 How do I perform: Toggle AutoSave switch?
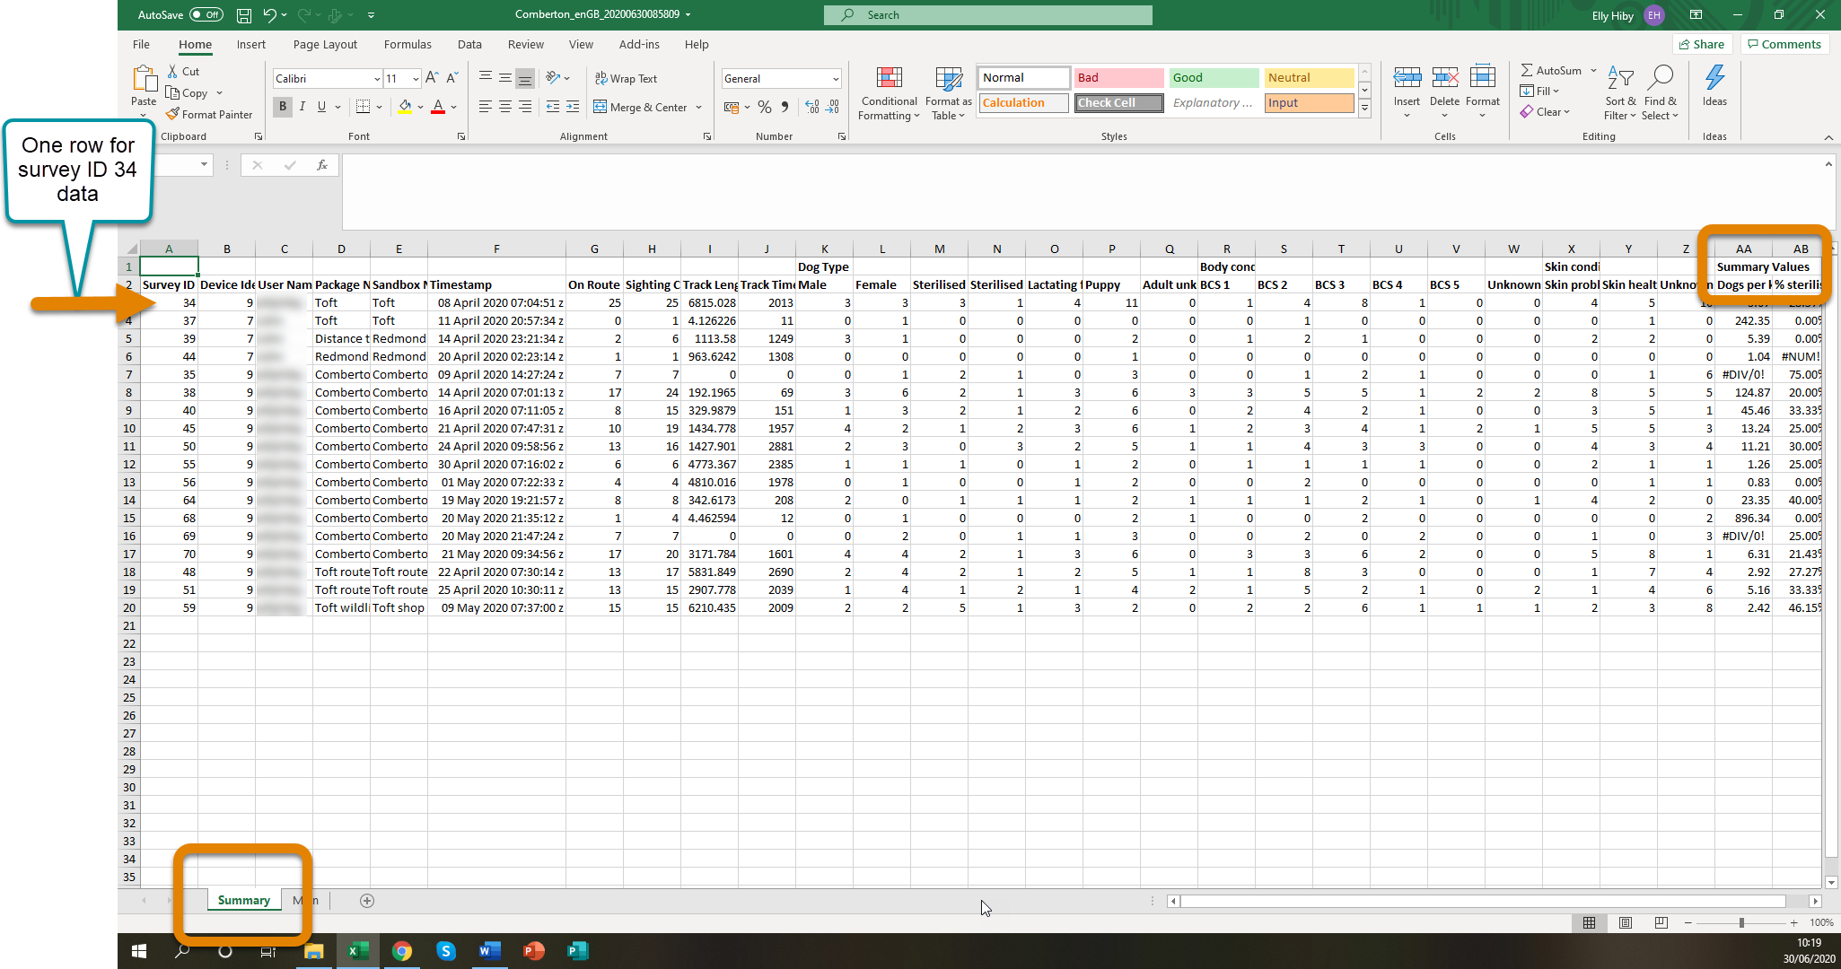[x=206, y=15]
